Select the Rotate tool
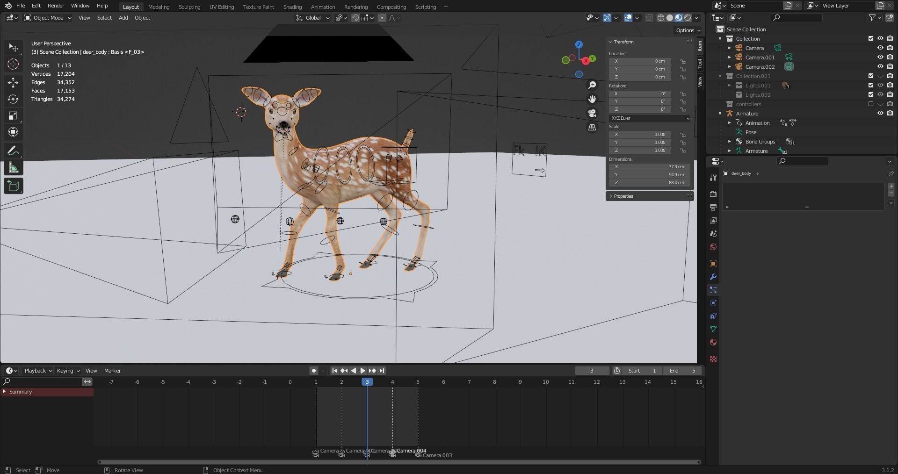 coord(13,99)
